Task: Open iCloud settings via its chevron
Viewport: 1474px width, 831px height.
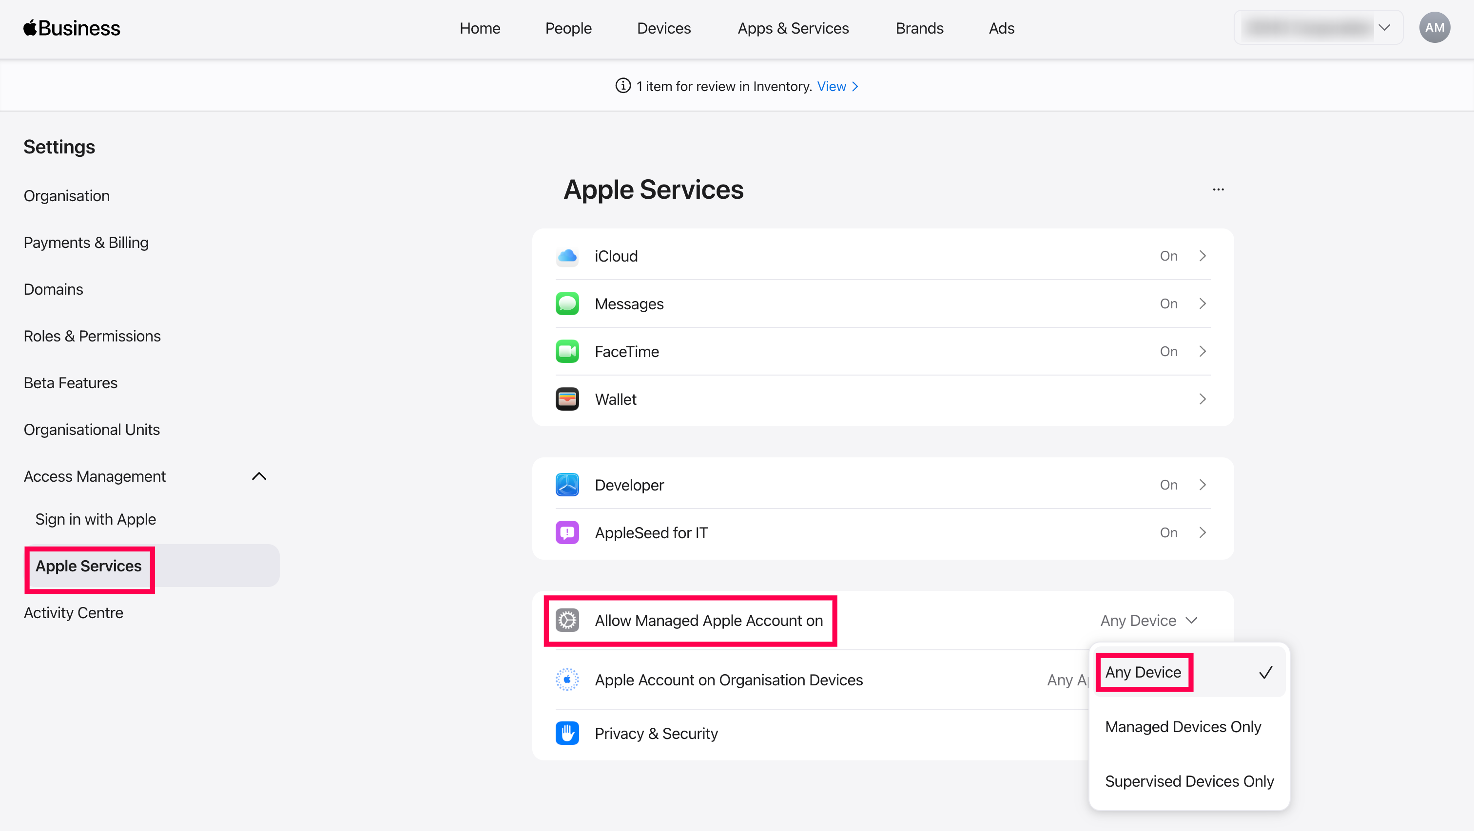Action: 1202,256
